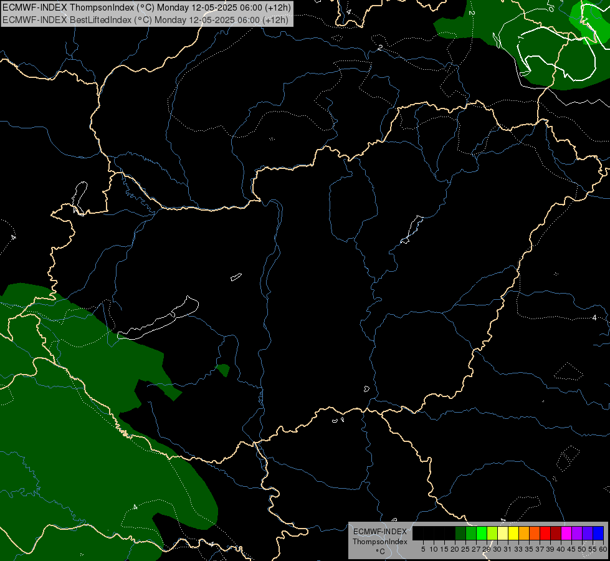This screenshot has width=610, height=561.
Task: Click the pale yellow 30-31 legend swatch
Action: click(x=503, y=533)
